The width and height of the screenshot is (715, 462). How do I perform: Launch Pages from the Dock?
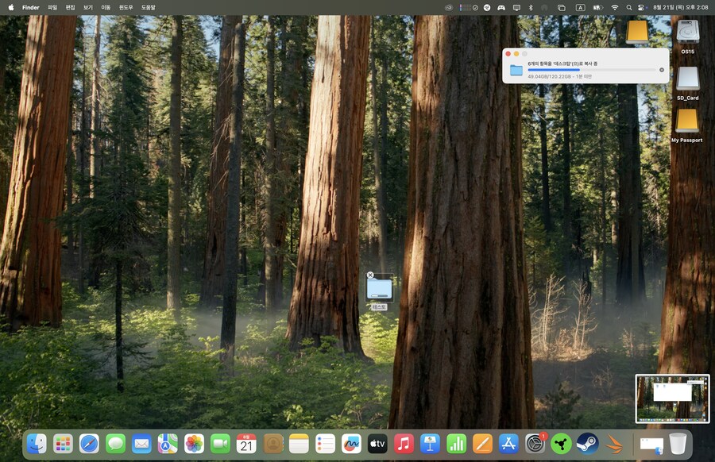point(482,443)
